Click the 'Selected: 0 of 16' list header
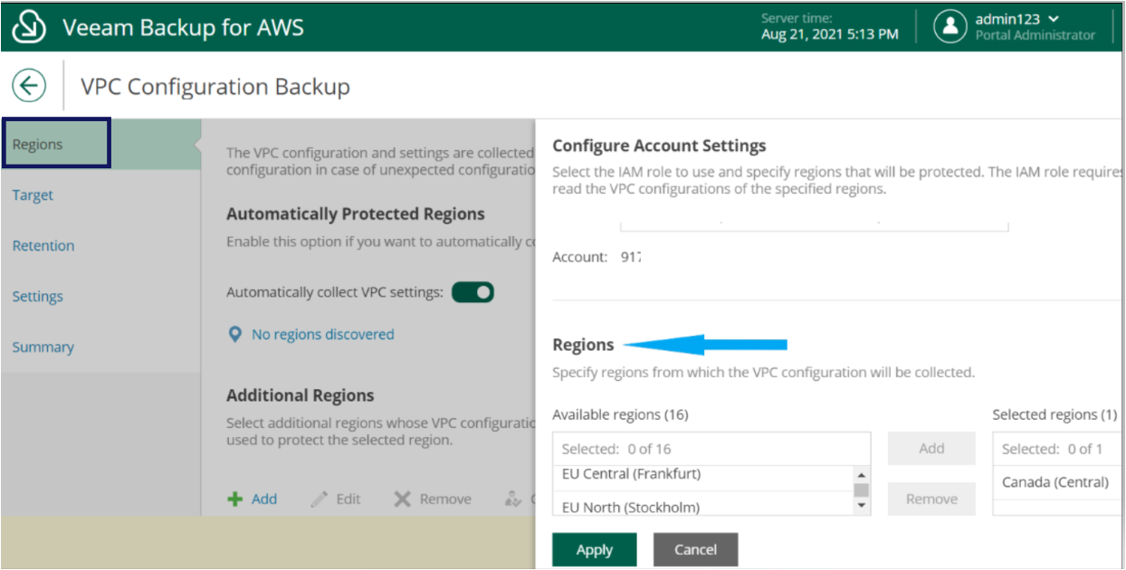This screenshot has height=570, width=1126. point(711,449)
